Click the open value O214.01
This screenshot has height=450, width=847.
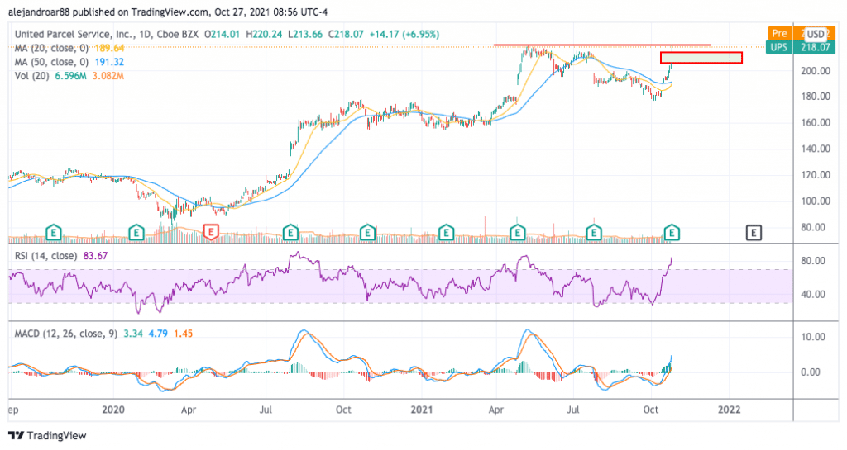222,34
